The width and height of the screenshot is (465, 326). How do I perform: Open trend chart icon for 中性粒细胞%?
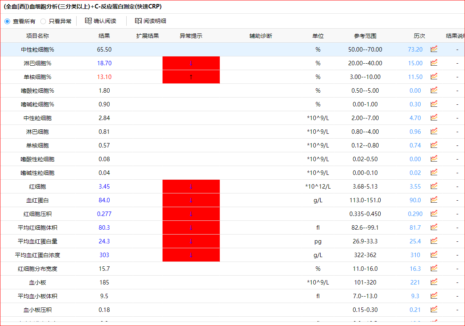(434, 49)
